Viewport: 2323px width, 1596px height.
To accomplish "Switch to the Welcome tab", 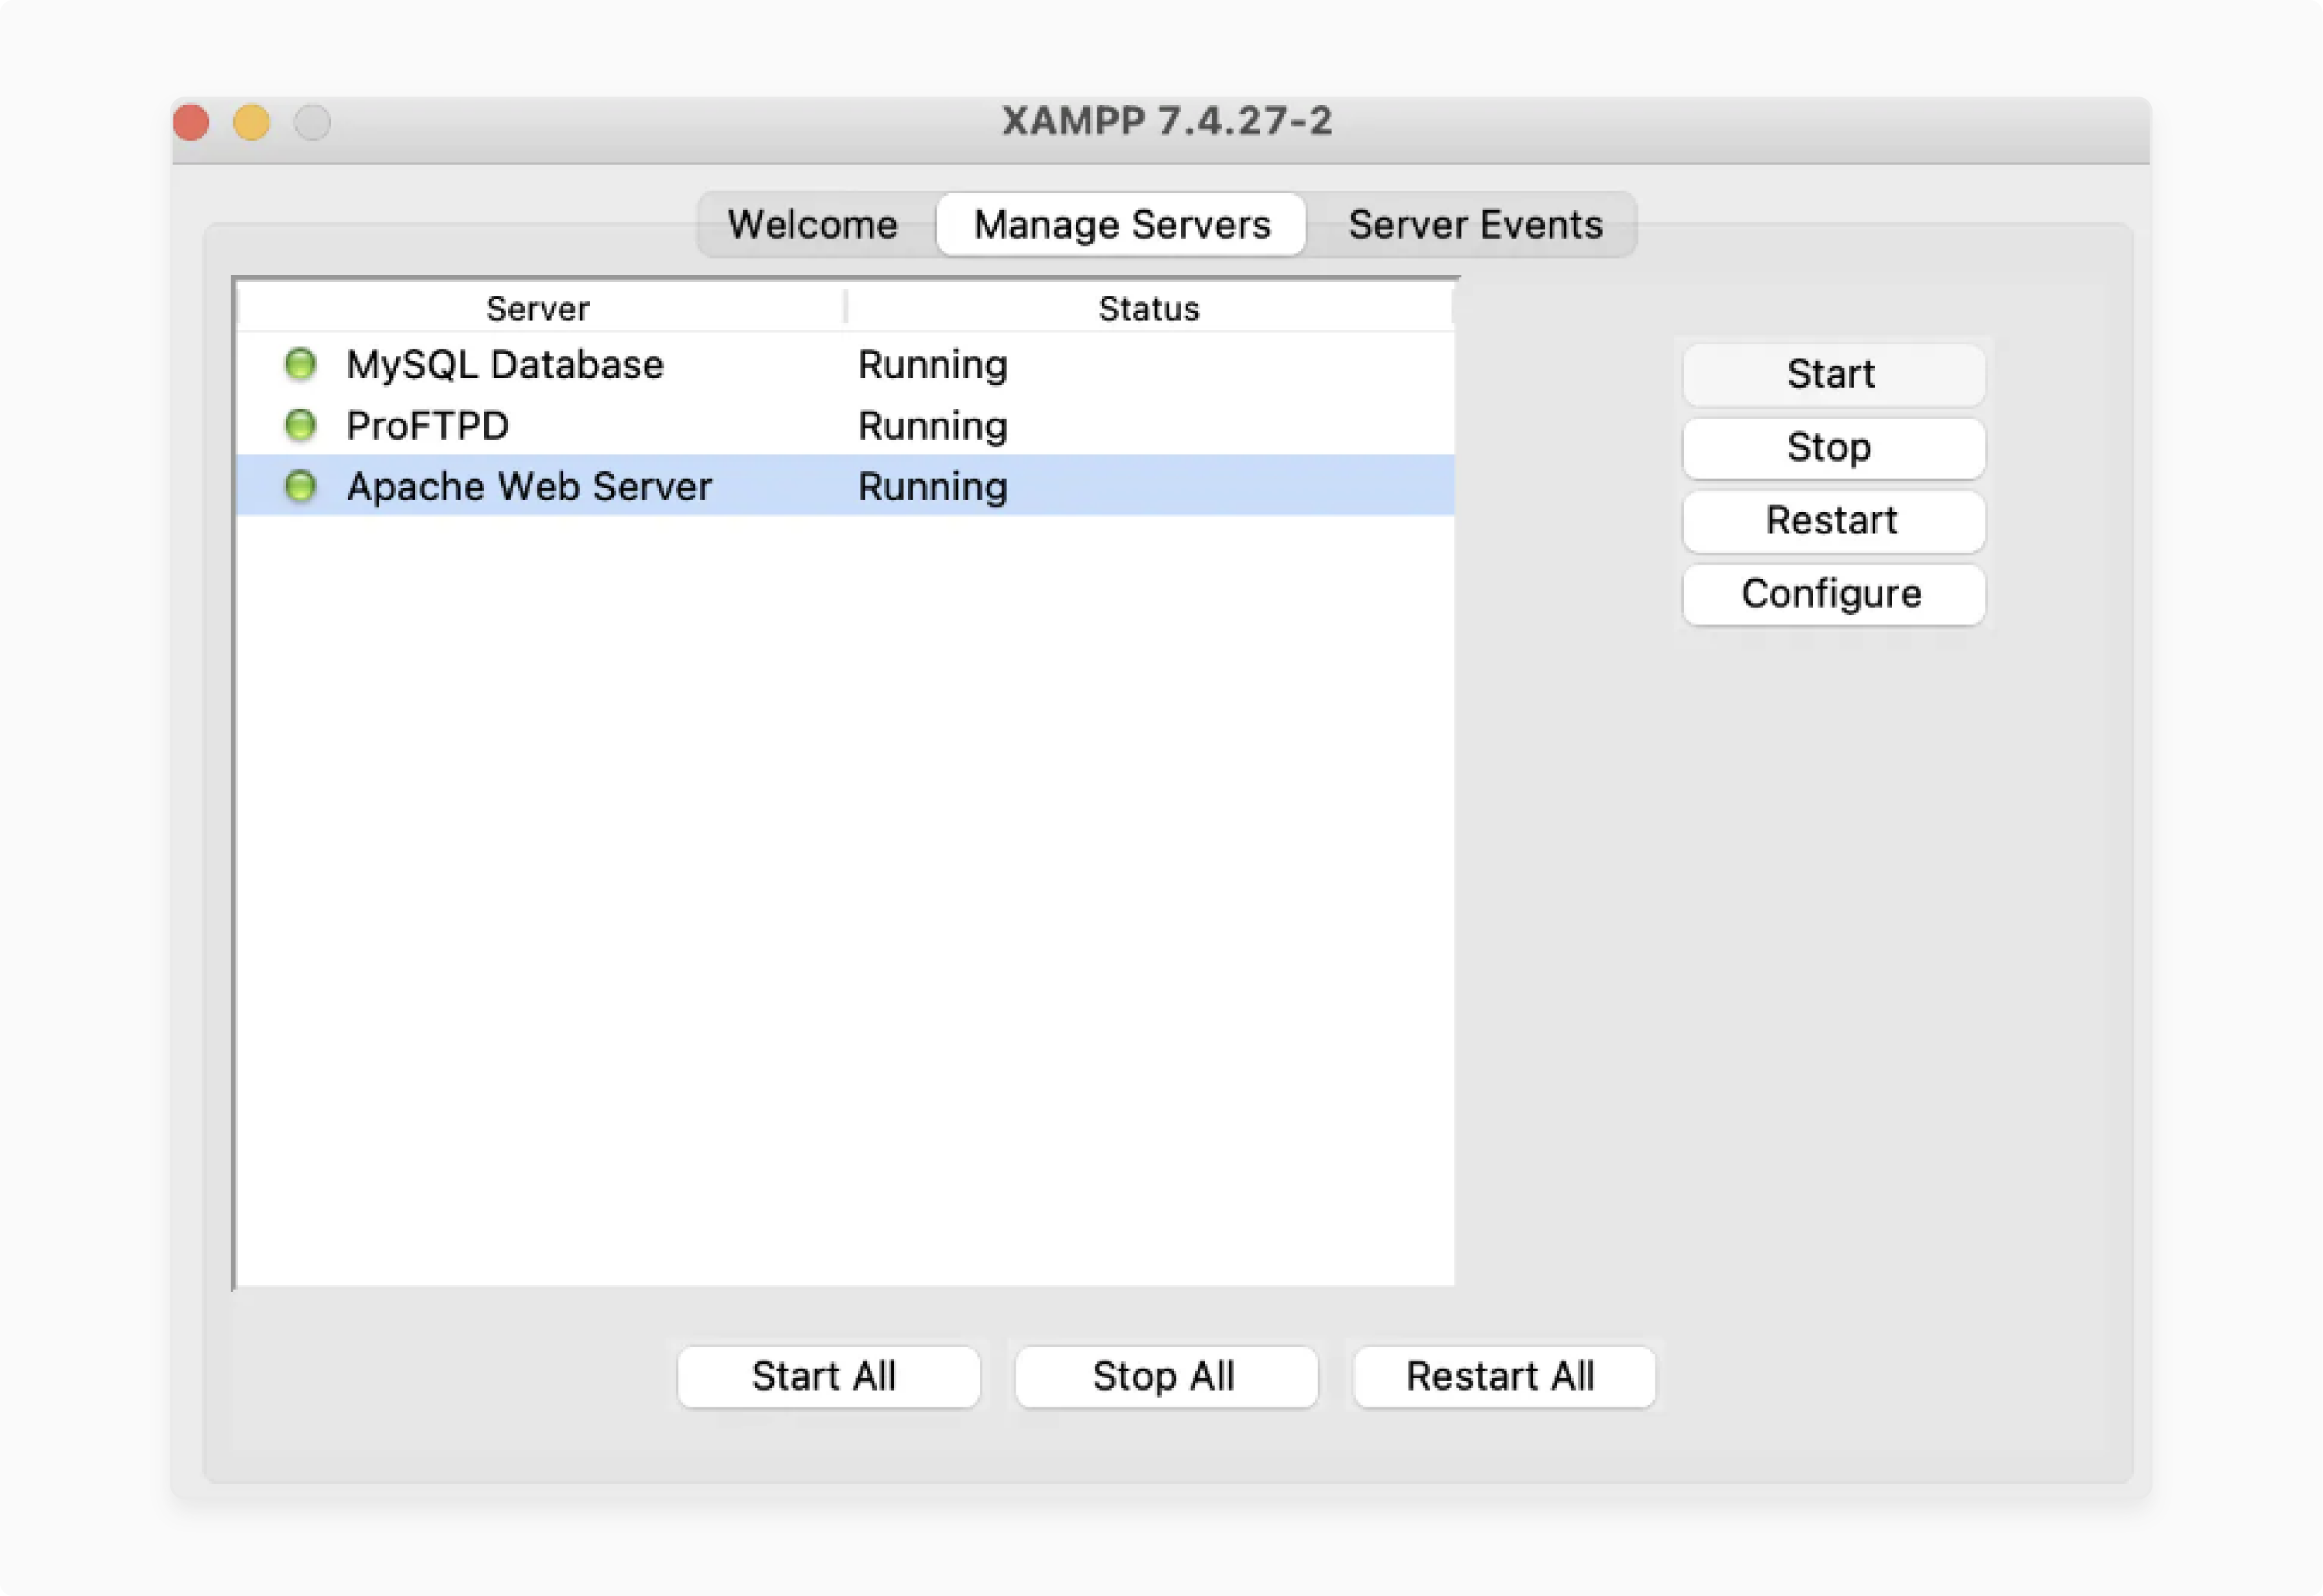I will (811, 224).
